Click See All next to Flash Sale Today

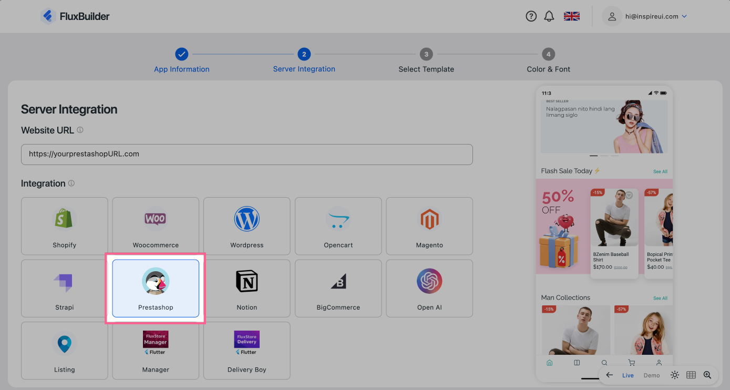660,171
